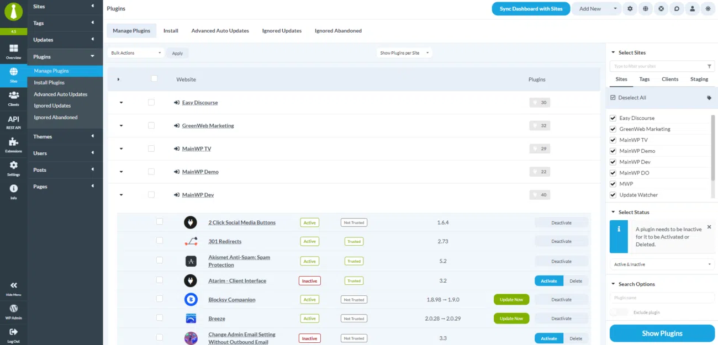Image resolution: width=718 pixels, height=345 pixels.
Task: Check the Breeze plugin checkbox
Action: click(160, 318)
